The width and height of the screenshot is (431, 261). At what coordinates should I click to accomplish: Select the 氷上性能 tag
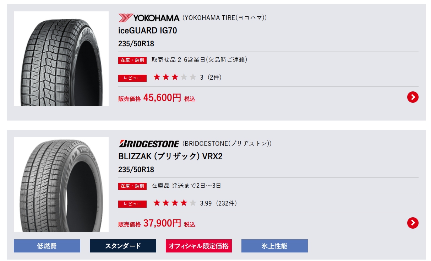click(x=274, y=246)
